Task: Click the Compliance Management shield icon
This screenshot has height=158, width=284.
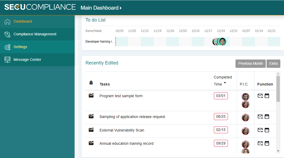Action: pyautogui.click(x=7, y=34)
